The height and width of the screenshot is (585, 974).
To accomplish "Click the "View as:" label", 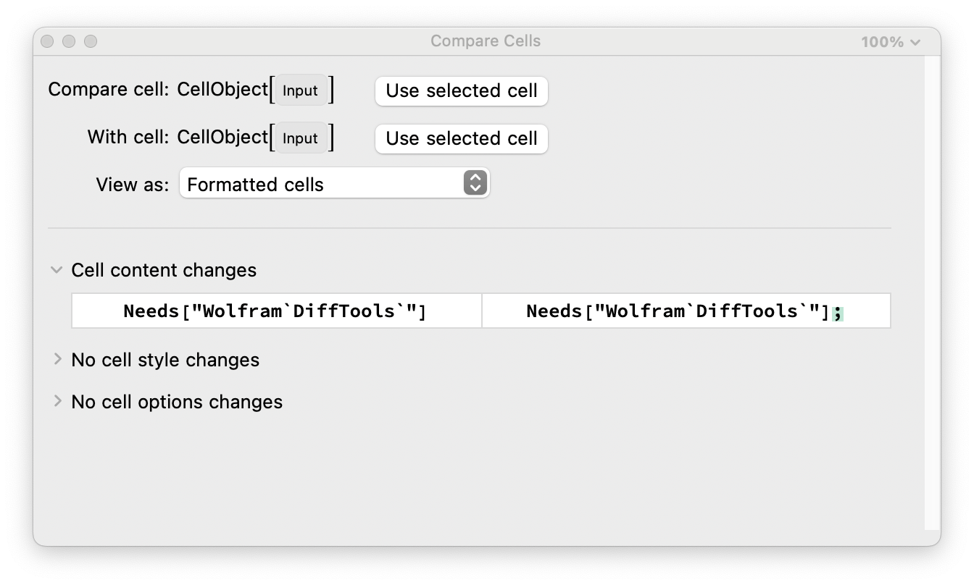I will click(x=132, y=184).
